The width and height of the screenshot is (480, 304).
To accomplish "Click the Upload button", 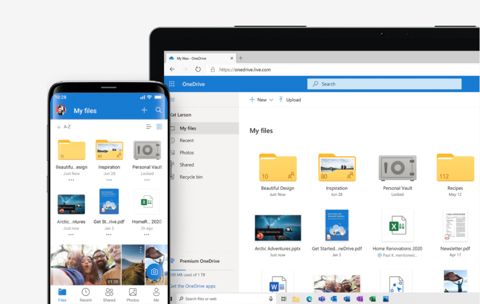I will 290,100.
